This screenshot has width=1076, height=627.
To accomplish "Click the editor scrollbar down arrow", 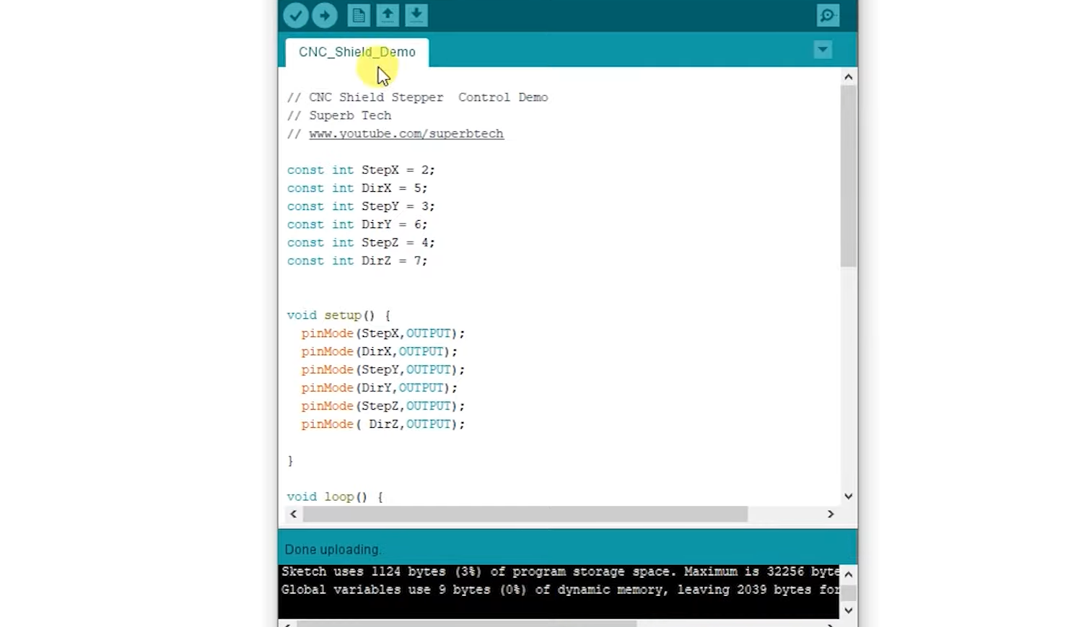I will [x=849, y=496].
